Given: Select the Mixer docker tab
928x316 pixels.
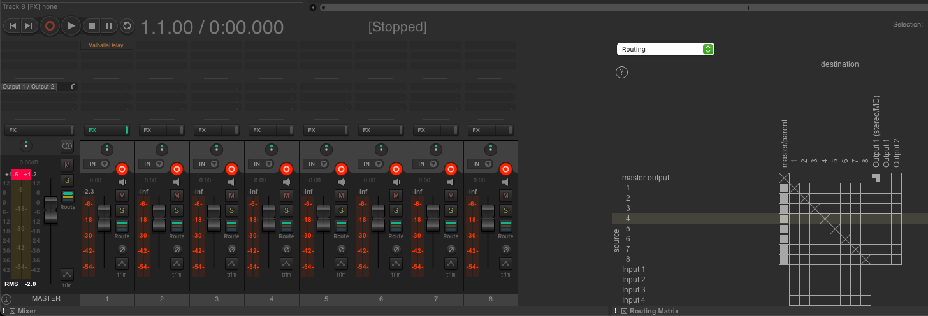Looking at the screenshot, I should 27,311.
